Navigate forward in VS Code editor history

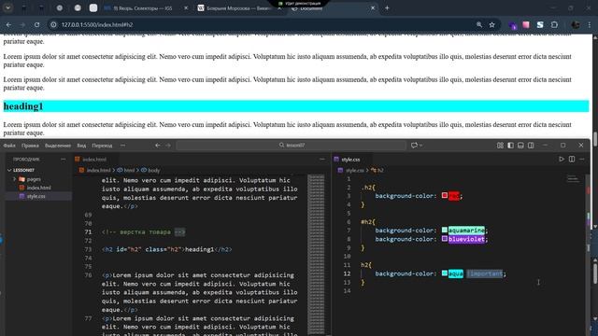pyautogui.click(x=168, y=146)
